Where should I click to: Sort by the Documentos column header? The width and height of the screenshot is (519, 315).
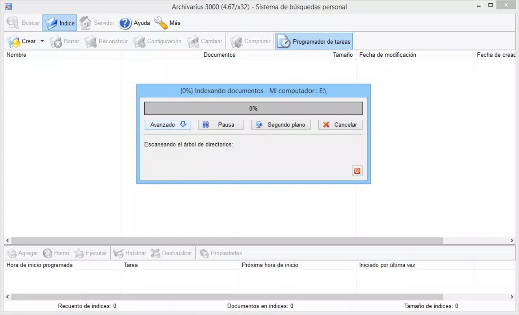(180, 55)
